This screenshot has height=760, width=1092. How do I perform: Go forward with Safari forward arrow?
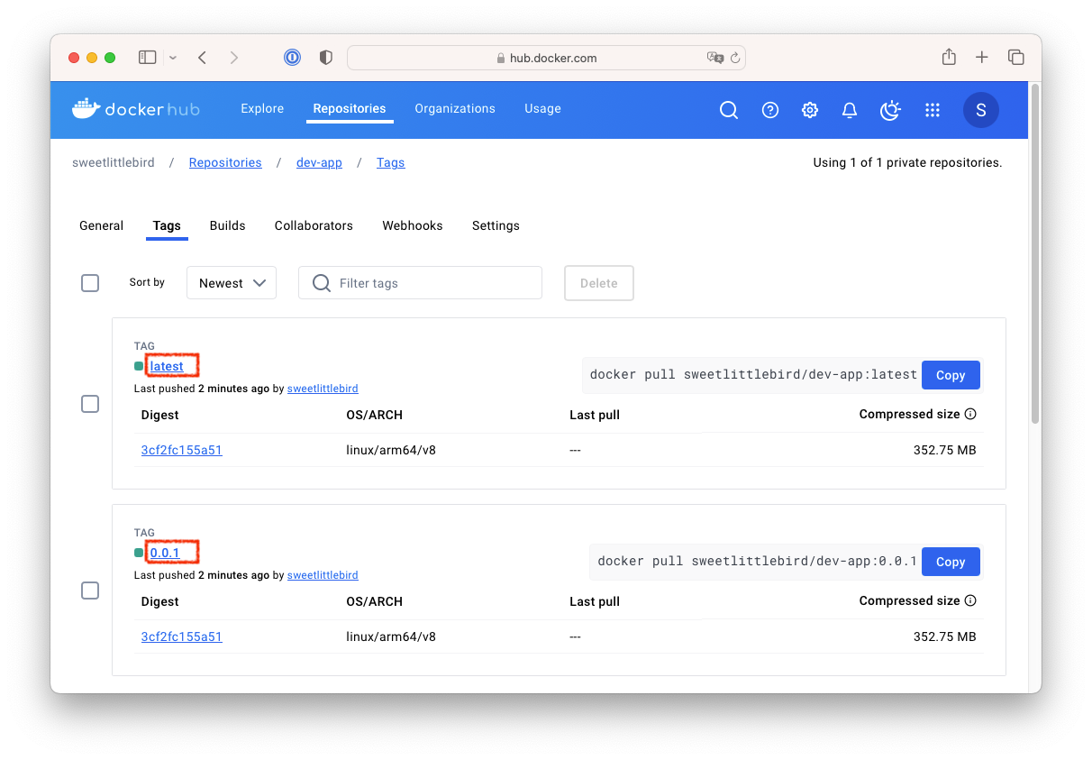pyautogui.click(x=234, y=58)
